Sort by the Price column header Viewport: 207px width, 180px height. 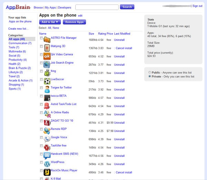[110, 34]
